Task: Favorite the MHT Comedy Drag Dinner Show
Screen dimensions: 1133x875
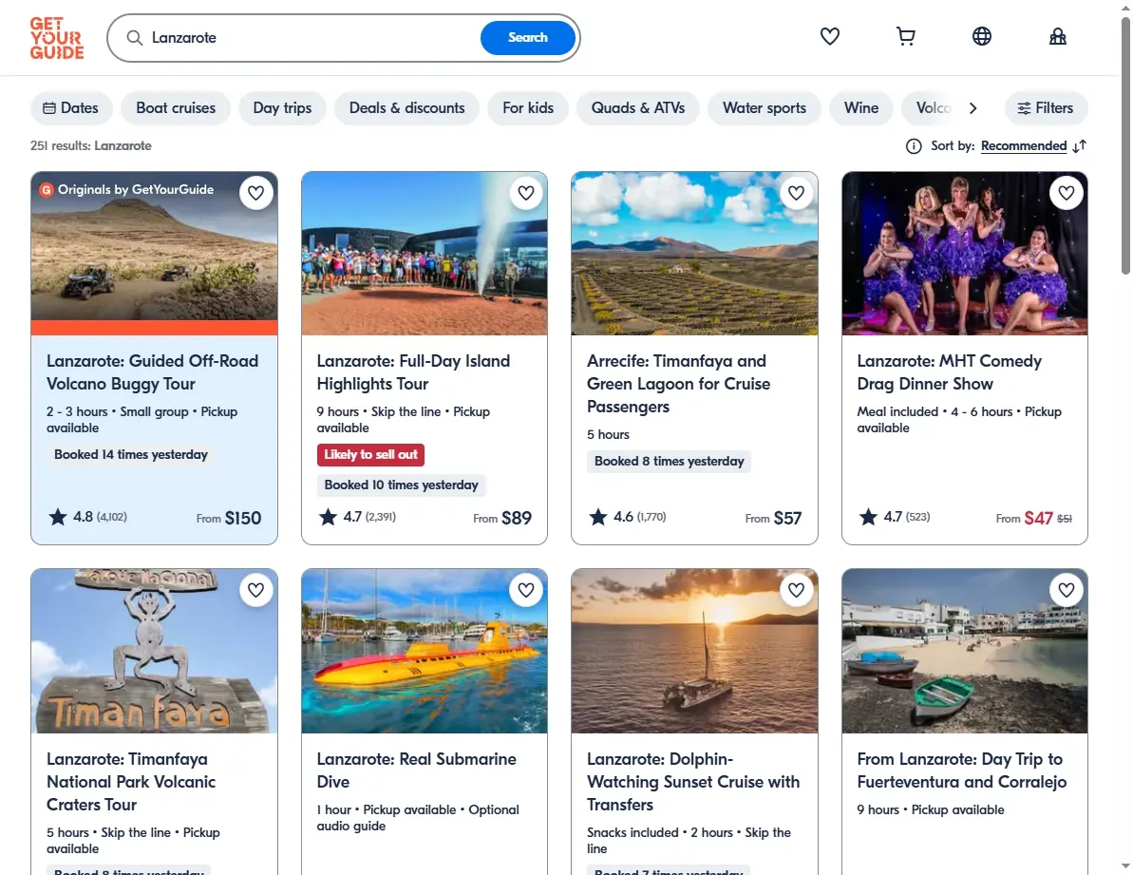Action: click(1067, 193)
